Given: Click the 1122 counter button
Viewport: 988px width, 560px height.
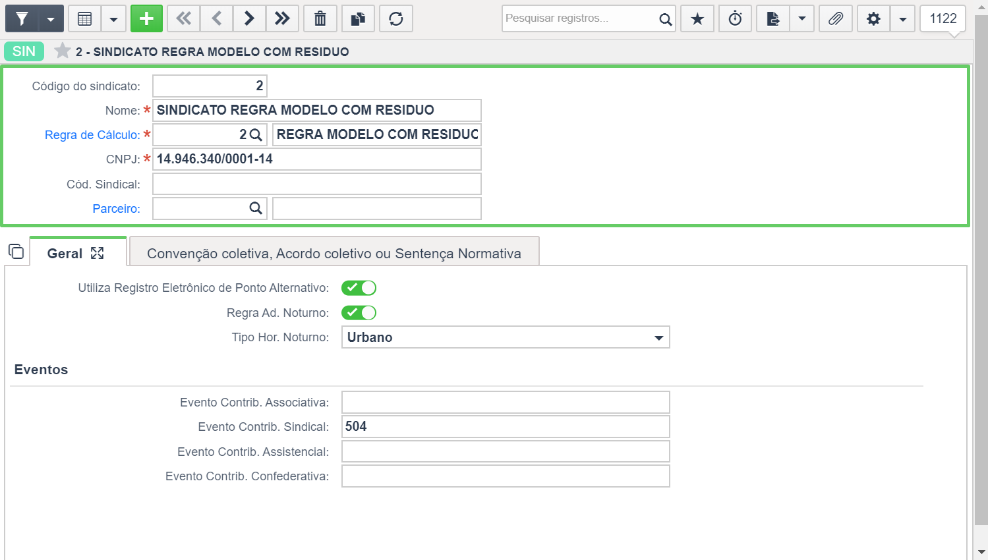Looking at the screenshot, I should pyautogui.click(x=943, y=18).
